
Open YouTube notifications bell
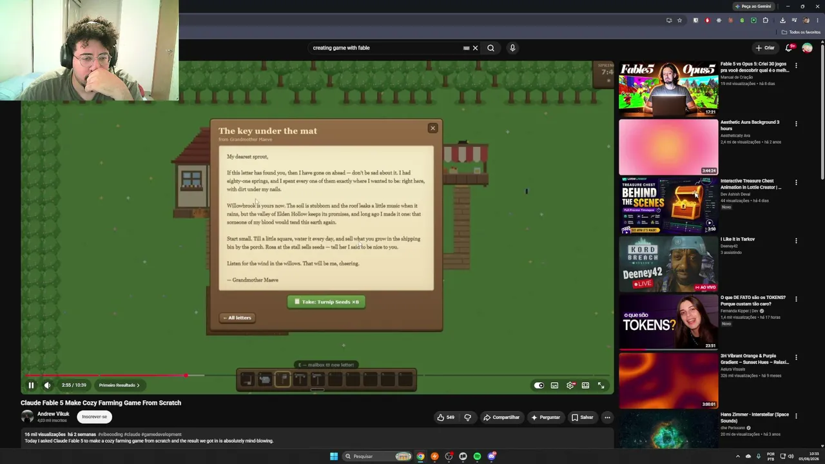click(790, 48)
